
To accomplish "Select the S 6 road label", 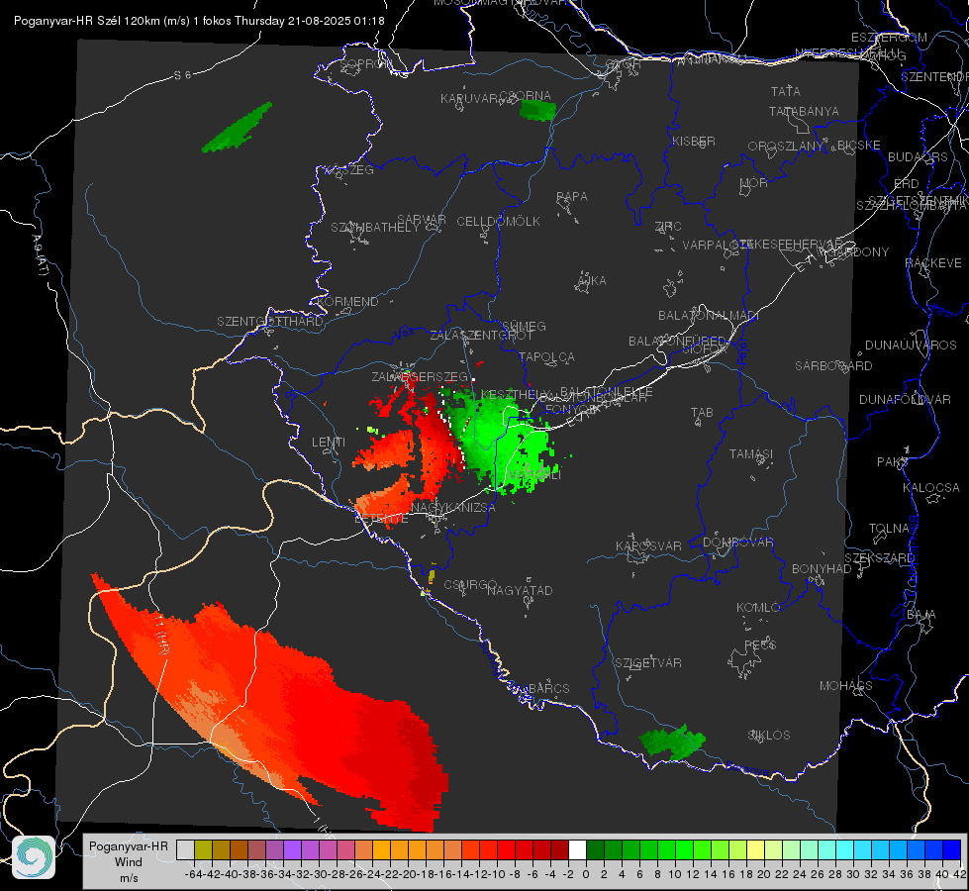I will [x=182, y=75].
